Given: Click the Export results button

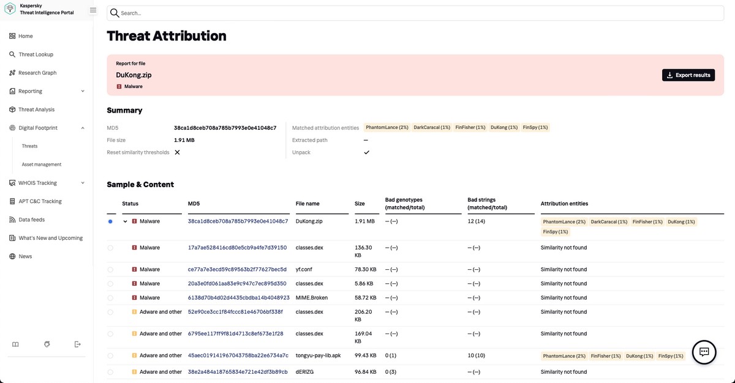Looking at the screenshot, I should tap(688, 75).
